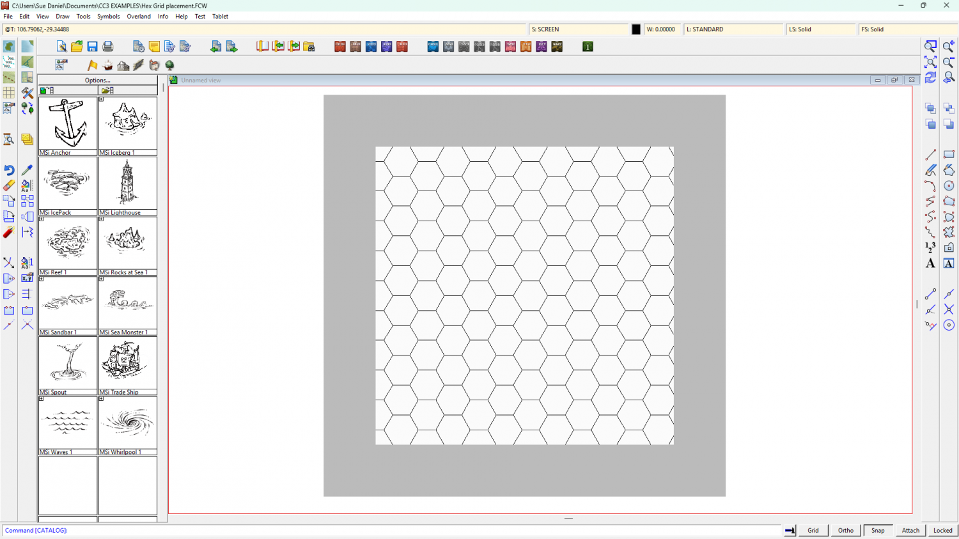Screen dimensions: 959x539
Task: Click the Explode dynamite icon
Action: point(9,232)
